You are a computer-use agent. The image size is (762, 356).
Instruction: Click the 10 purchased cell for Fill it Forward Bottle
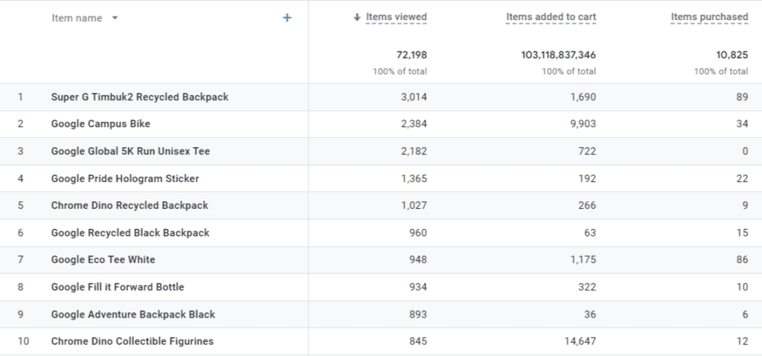742,287
